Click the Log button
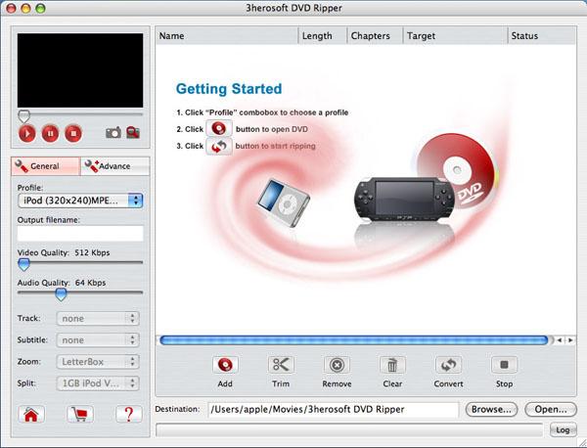This screenshot has height=448, width=587. coord(563,430)
